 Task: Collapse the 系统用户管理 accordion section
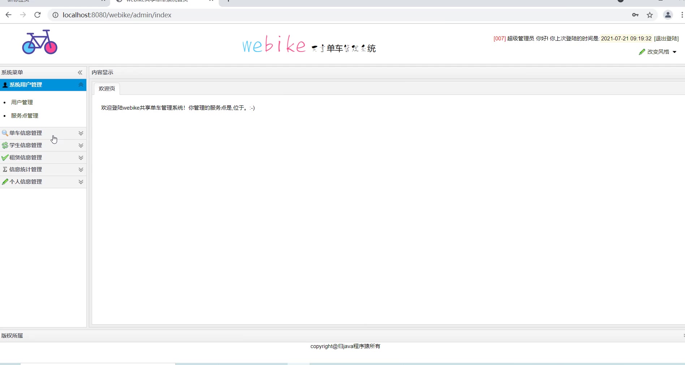point(81,85)
